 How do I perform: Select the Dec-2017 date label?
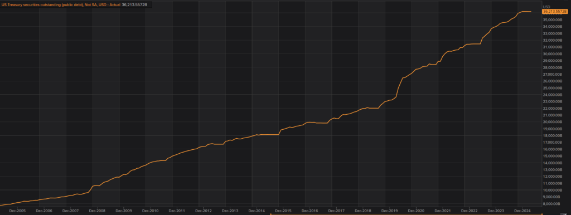coord(336,211)
